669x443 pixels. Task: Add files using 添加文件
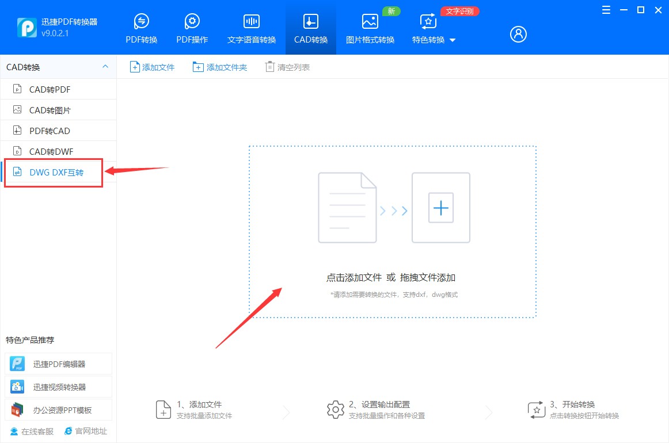151,67
